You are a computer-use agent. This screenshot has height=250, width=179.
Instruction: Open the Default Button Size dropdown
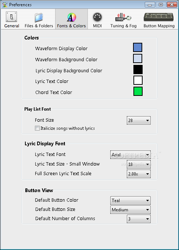(130, 210)
